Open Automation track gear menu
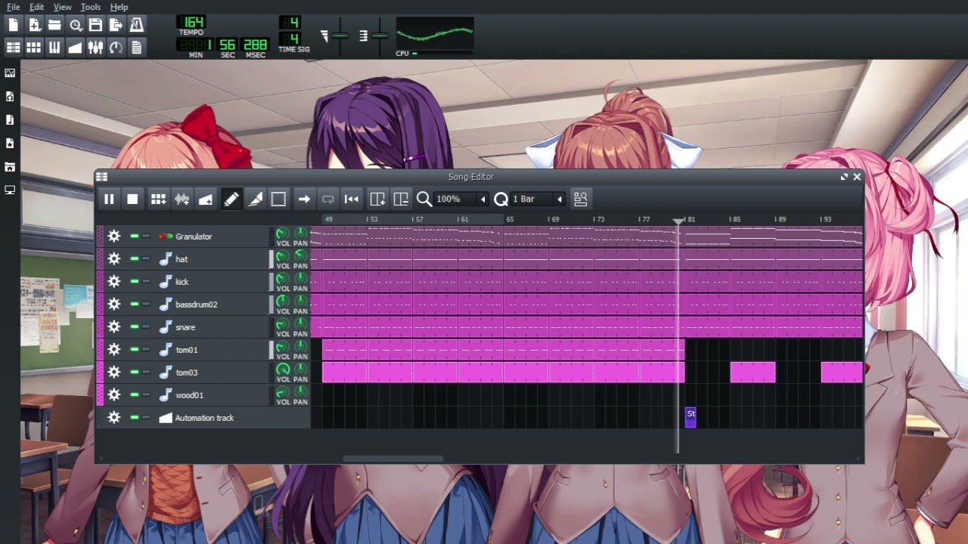This screenshot has height=544, width=968. coord(114,418)
